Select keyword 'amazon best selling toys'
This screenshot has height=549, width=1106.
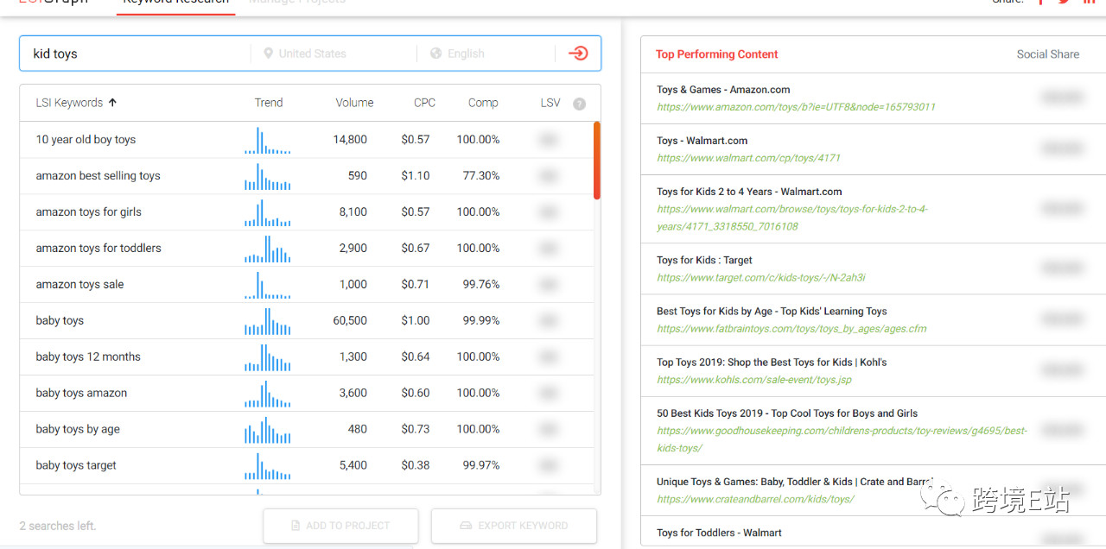[x=98, y=176]
